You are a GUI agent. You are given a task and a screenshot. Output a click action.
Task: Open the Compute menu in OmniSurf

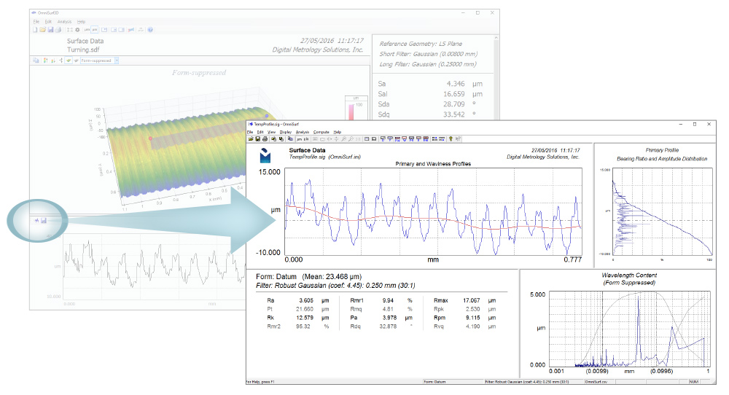(321, 132)
